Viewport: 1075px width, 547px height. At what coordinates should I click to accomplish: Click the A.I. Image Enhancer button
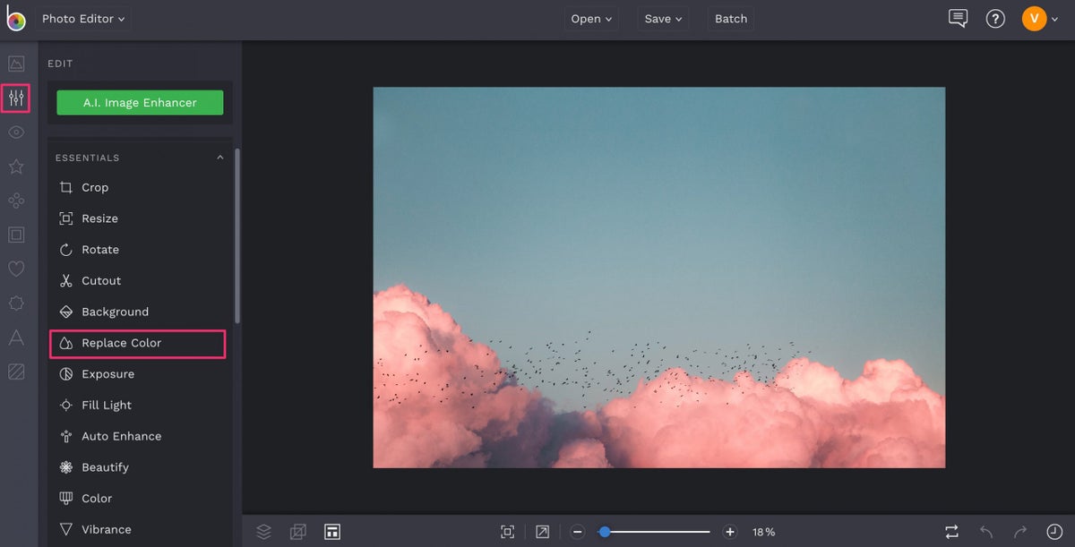139,102
